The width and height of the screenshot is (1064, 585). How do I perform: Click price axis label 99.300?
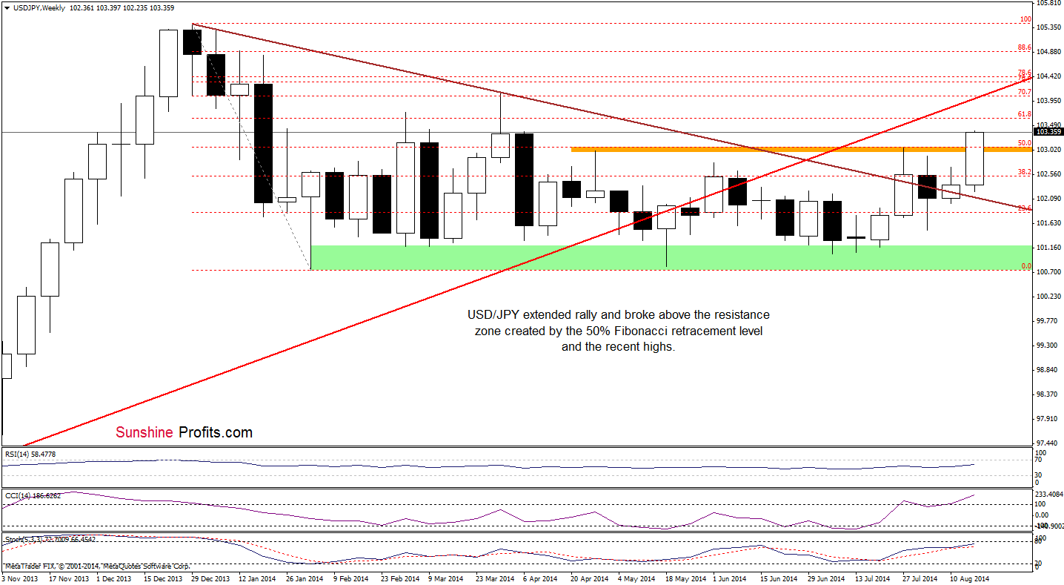[x=1046, y=346]
